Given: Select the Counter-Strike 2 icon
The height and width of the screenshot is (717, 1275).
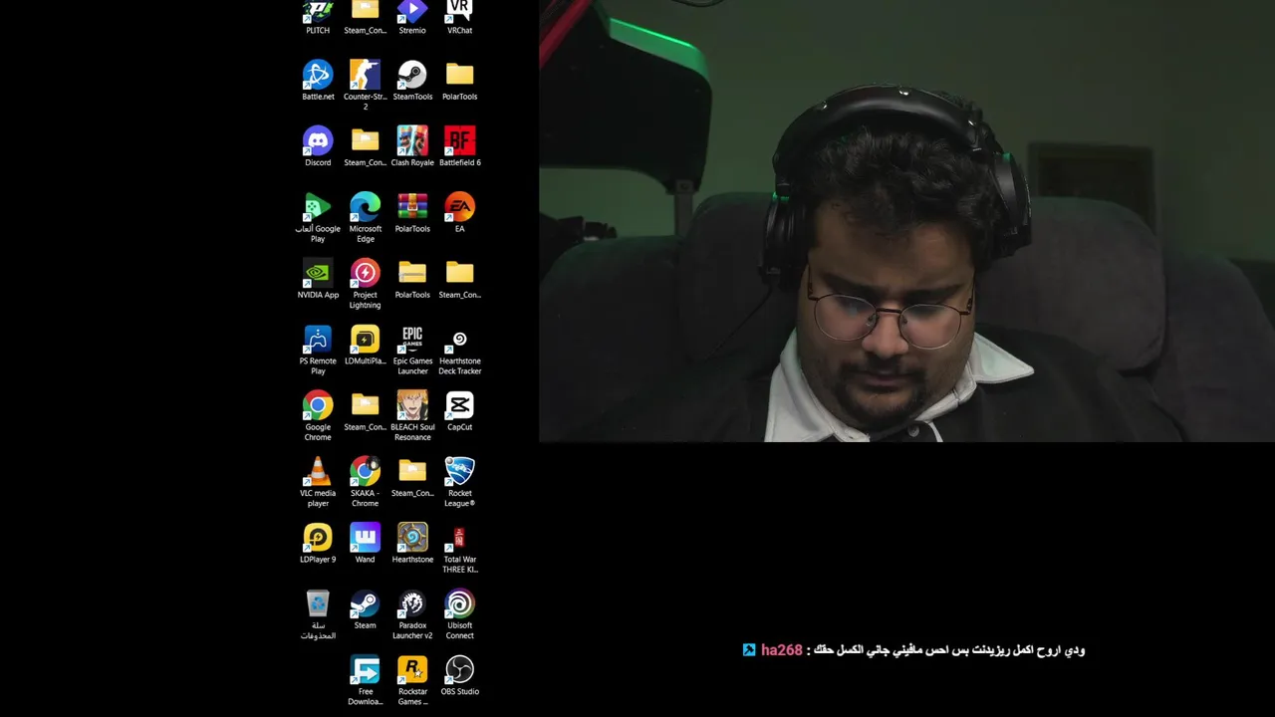Looking at the screenshot, I should 365,85.
